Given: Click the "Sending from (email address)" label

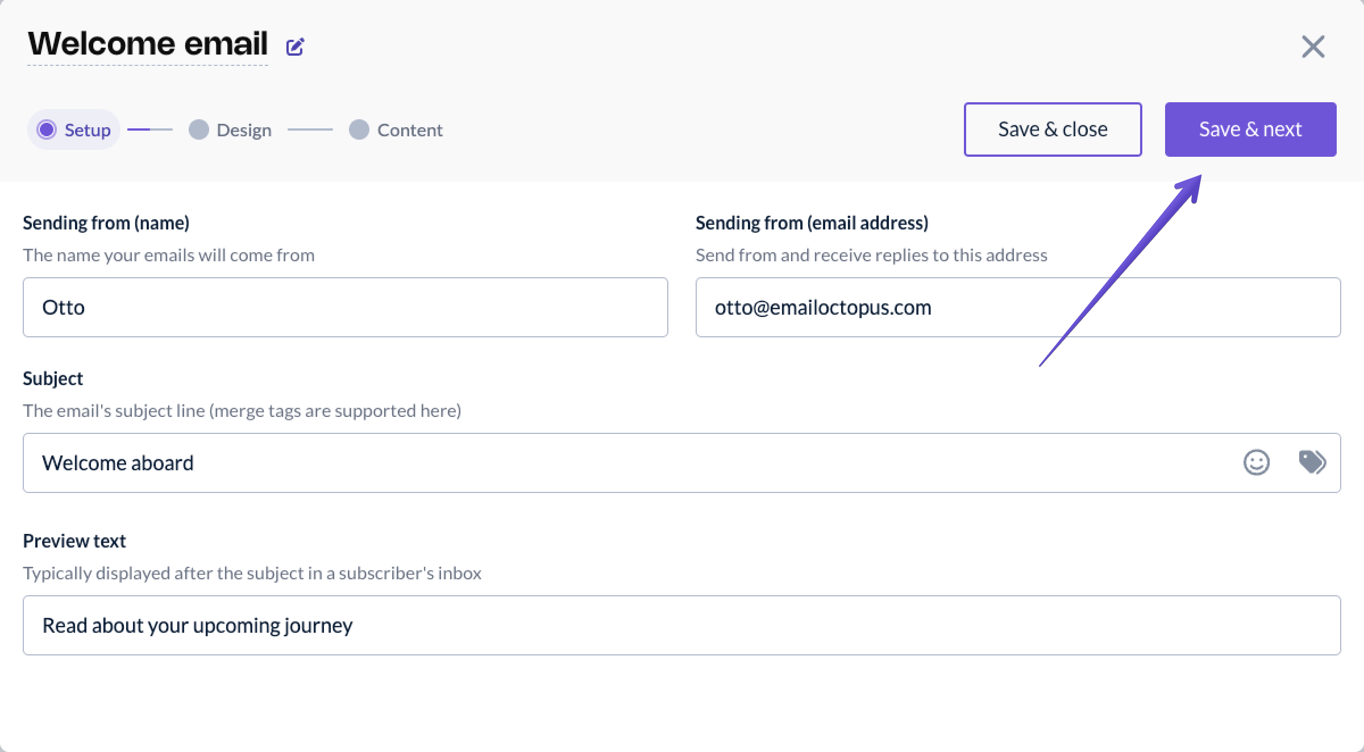Looking at the screenshot, I should pyautogui.click(x=812, y=223).
